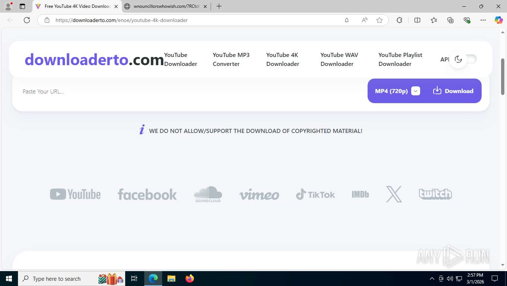
Task: Click the scrollbar down arrow
Action: point(503,265)
